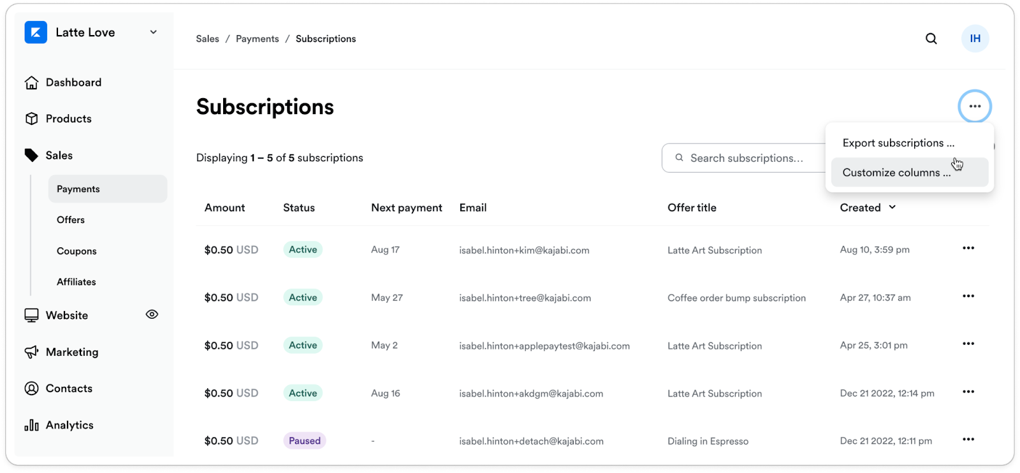Open row actions for the Paused subscription
This screenshot has height=473, width=1020.
click(968, 439)
